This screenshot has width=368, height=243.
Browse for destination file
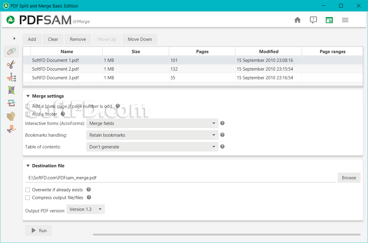(349, 178)
